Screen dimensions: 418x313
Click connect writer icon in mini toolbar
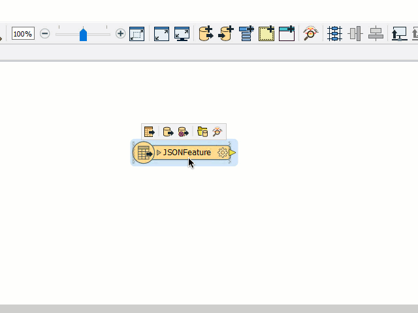[x=168, y=132]
